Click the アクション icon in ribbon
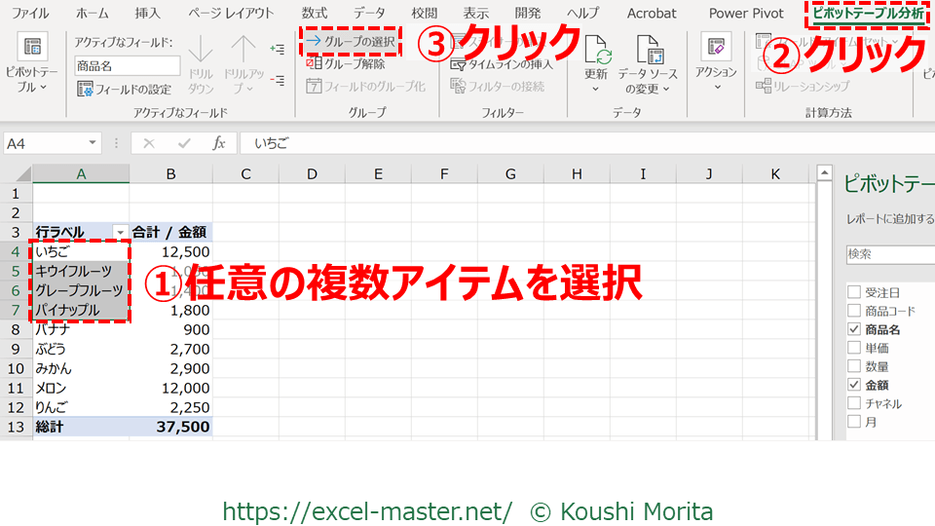The height and width of the screenshot is (526, 935). pyautogui.click(x=716, y=47)
